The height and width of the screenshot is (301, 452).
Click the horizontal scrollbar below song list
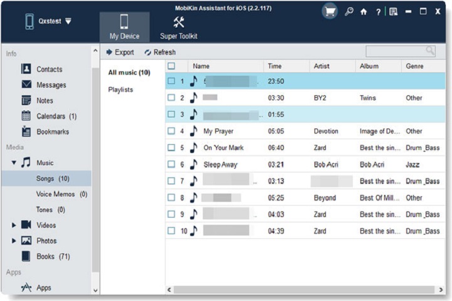301,290
